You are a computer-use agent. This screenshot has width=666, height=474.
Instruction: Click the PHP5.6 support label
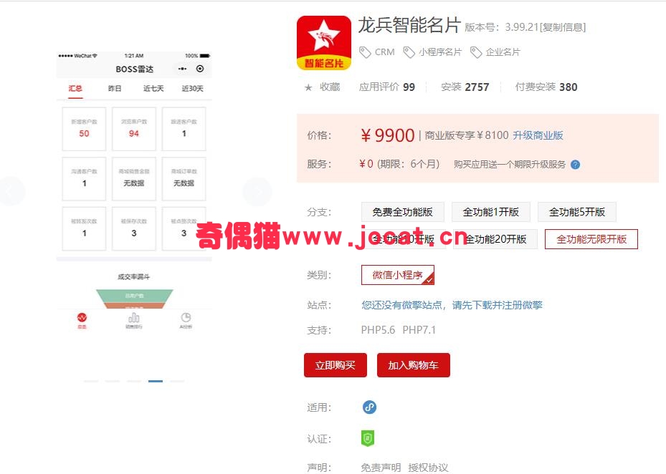tap(378, 329)
